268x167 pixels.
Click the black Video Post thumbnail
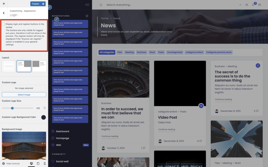[x=180, y=83]
